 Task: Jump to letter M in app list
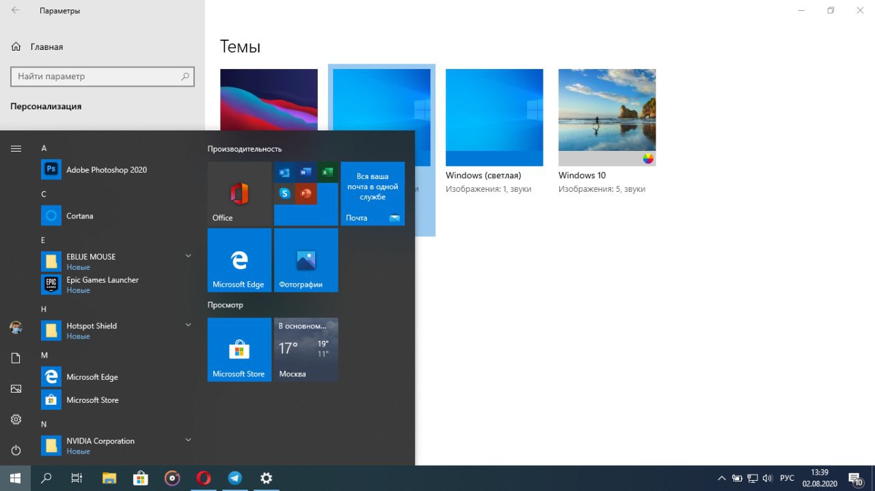pos(44,356)
